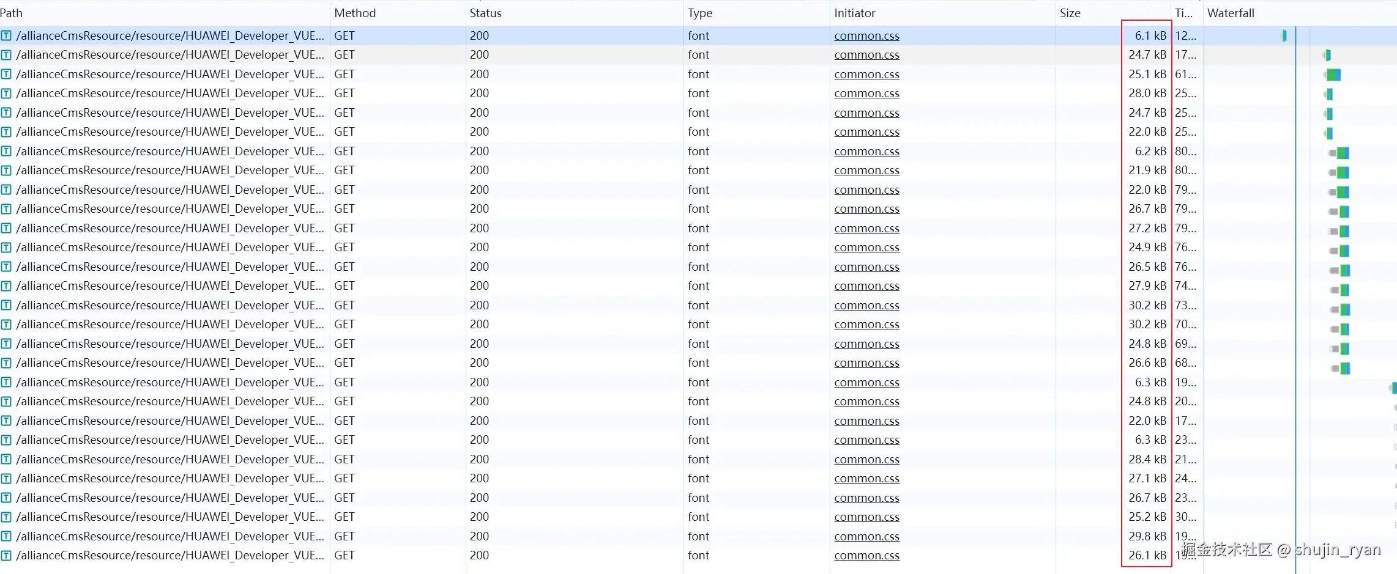Viewport: 1397px width, 574px height.
Task: Click font file icon of 26.6 kB row
Action: (x=6, y=363)
